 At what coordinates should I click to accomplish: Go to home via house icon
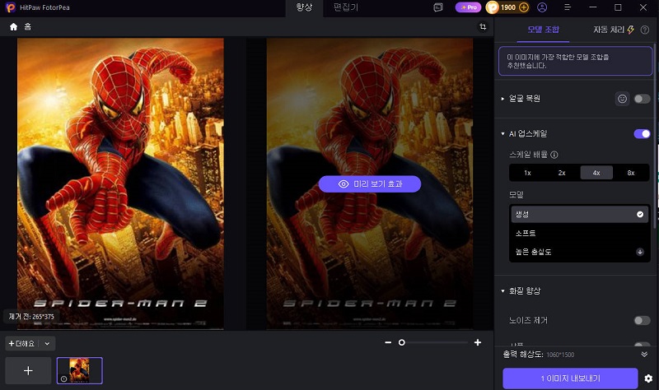click(13, 27)
